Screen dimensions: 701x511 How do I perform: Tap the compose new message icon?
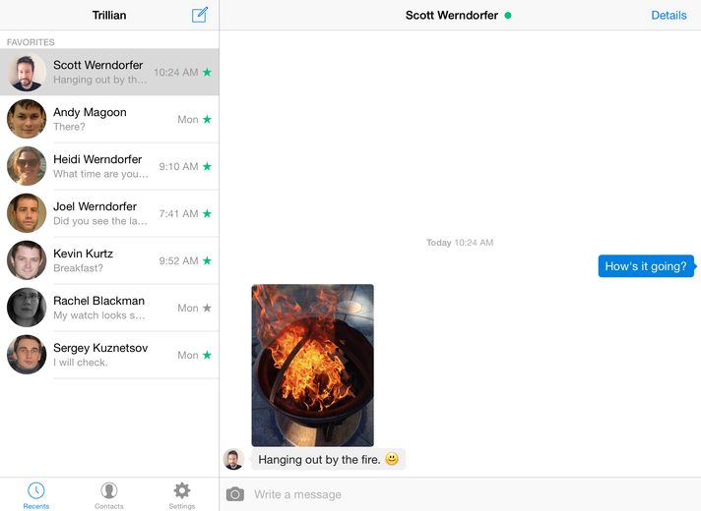point(200,15)
